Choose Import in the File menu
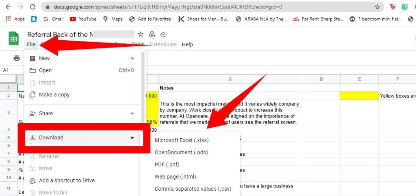 [x=82, y=83]
